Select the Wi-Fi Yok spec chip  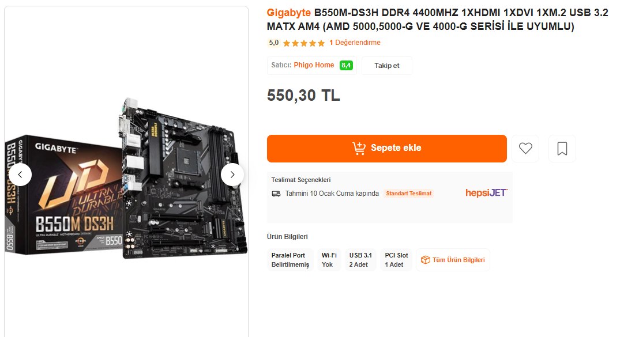tap(329, 260)
